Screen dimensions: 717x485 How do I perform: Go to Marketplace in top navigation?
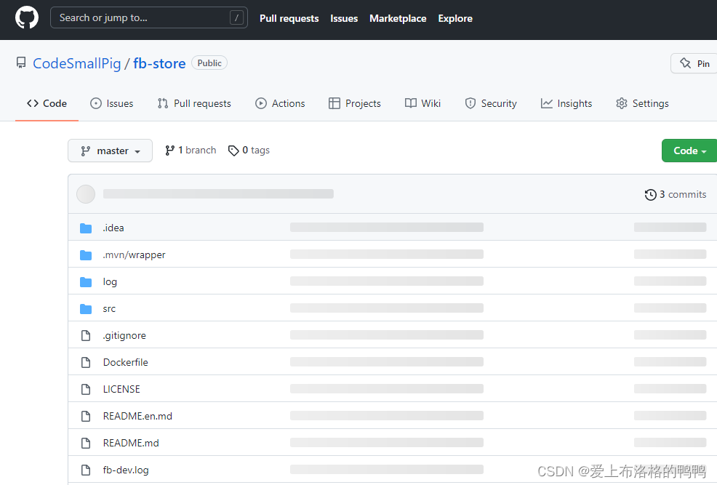[398, 18]
